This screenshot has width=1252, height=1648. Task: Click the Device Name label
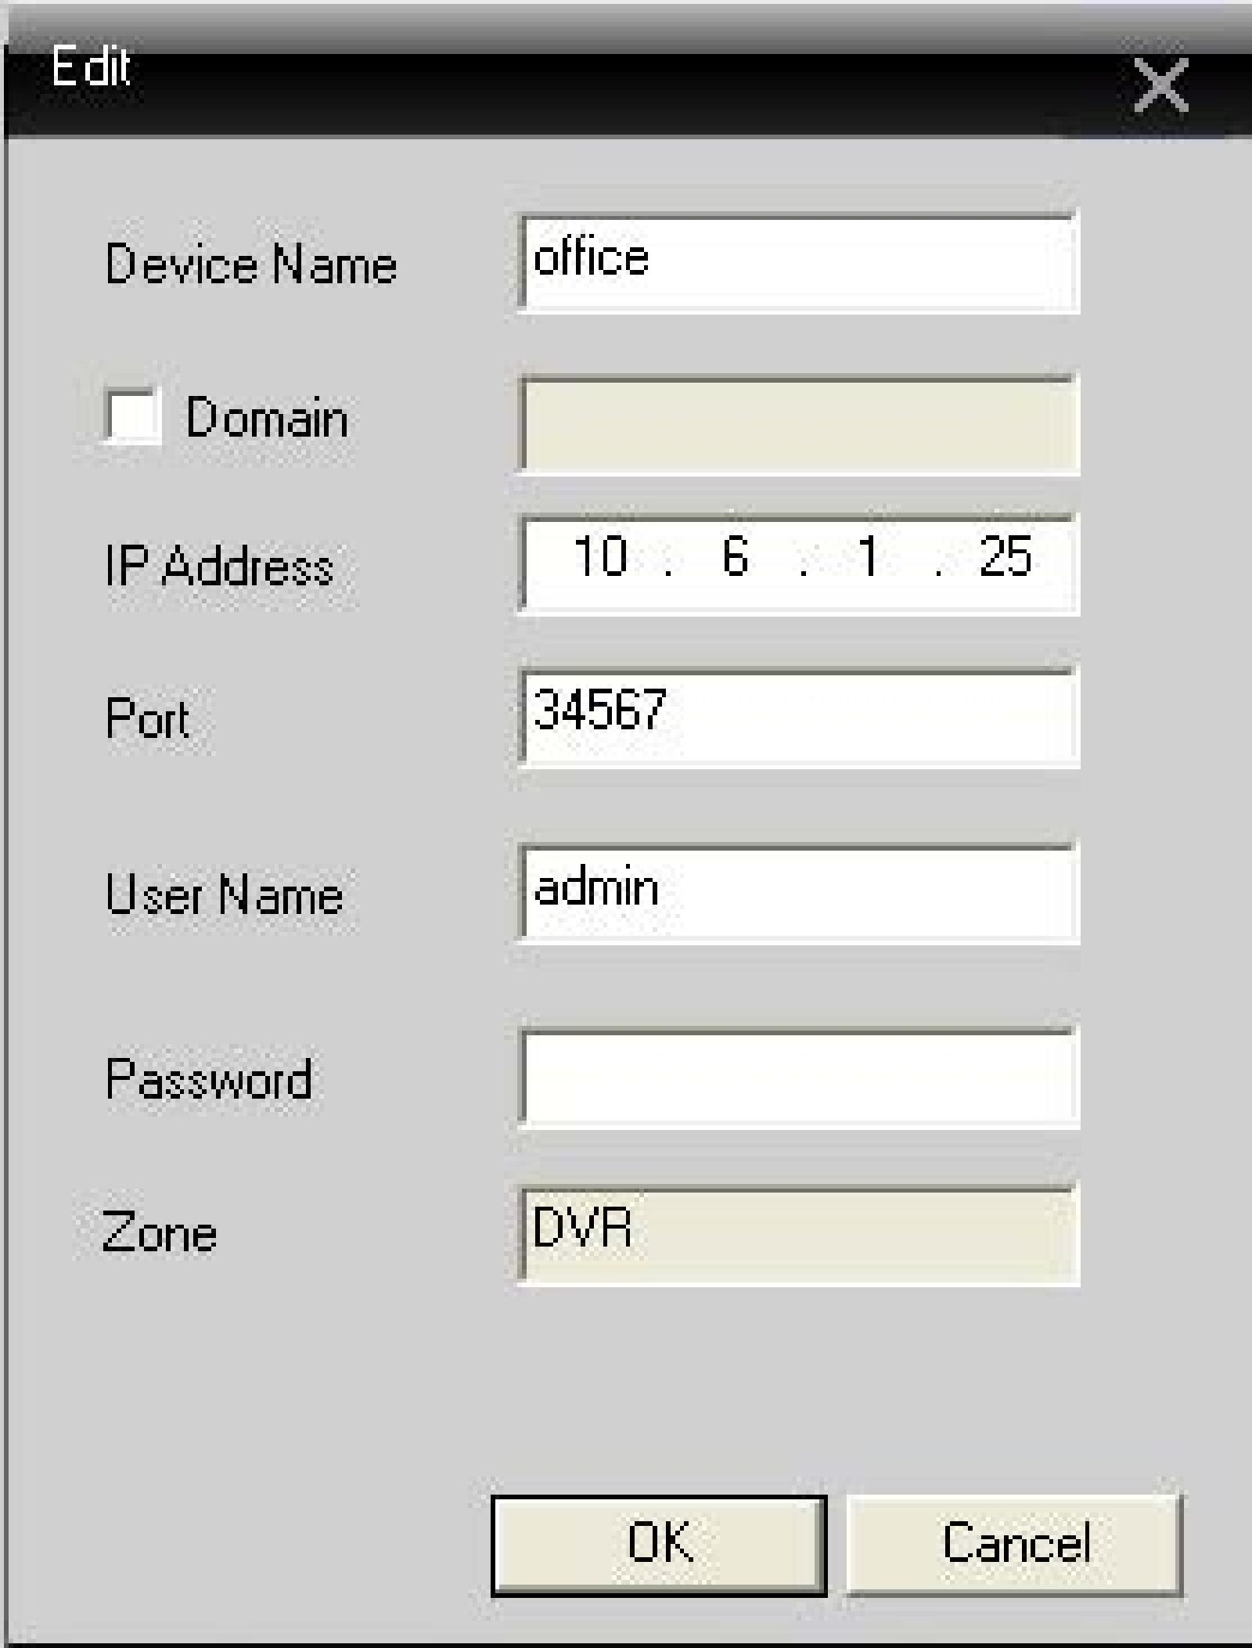(x=251, y=264)
